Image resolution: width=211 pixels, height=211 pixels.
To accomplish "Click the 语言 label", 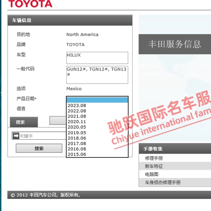I will click(x=21, y=108).
